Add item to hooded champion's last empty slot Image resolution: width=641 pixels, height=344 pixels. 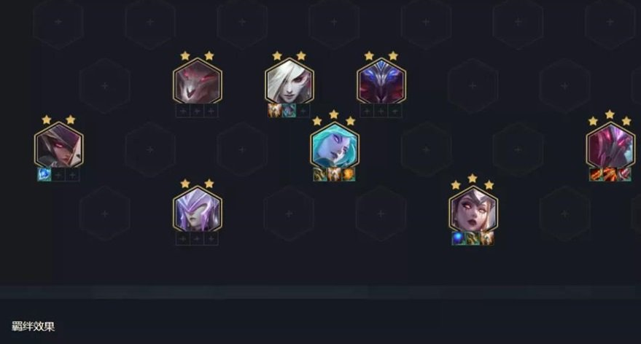pyautogui.click(x=73, y=175)
